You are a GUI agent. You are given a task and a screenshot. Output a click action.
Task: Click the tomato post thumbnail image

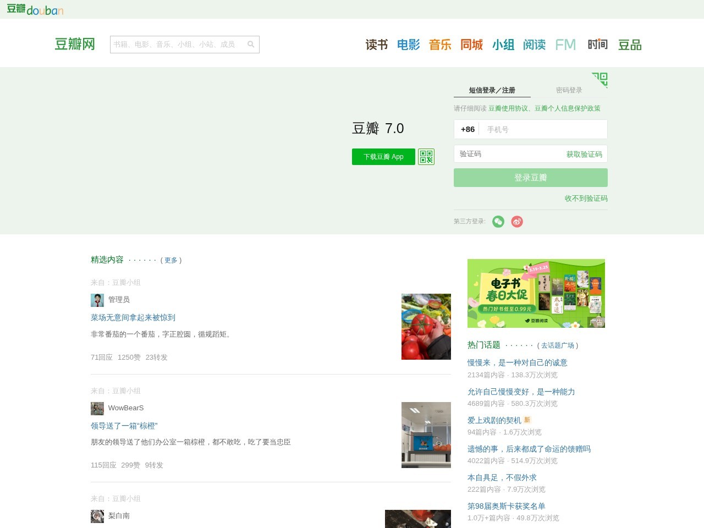click(x=426, y=326)
